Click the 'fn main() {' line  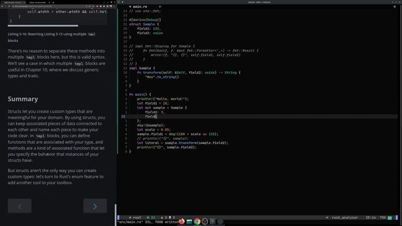(x=140, y=95)
